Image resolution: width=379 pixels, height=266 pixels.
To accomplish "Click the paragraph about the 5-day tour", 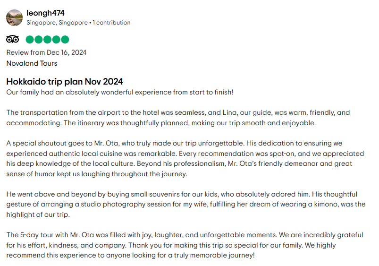I will point(185,245).
